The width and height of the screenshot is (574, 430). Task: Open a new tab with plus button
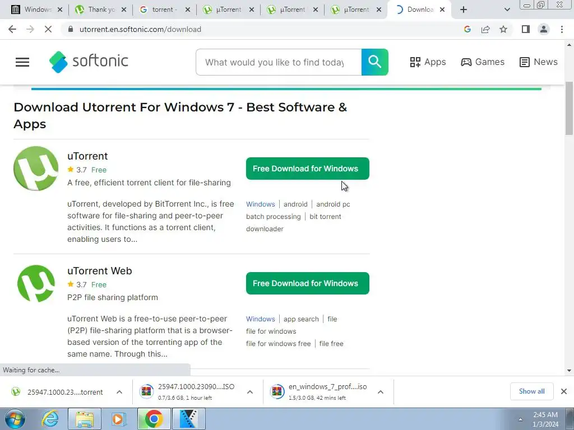pyautogui.click(x=464, y=10)
